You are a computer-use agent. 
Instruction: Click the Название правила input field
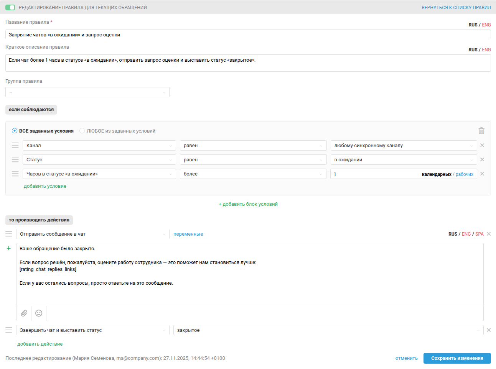pos(248,34)
